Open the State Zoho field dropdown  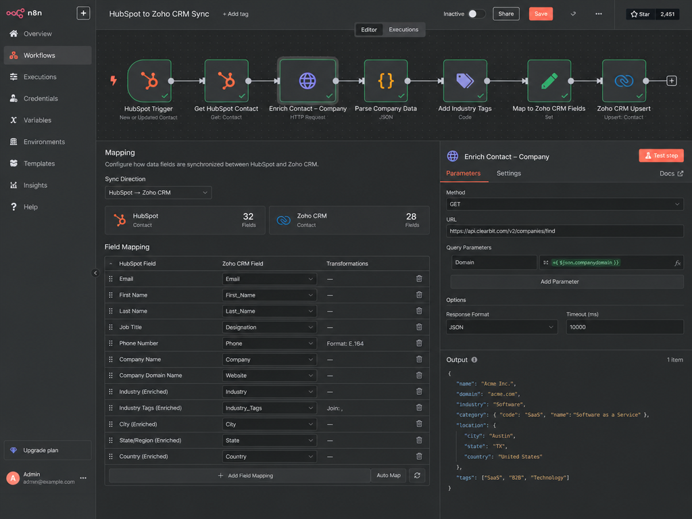(269, 441)
